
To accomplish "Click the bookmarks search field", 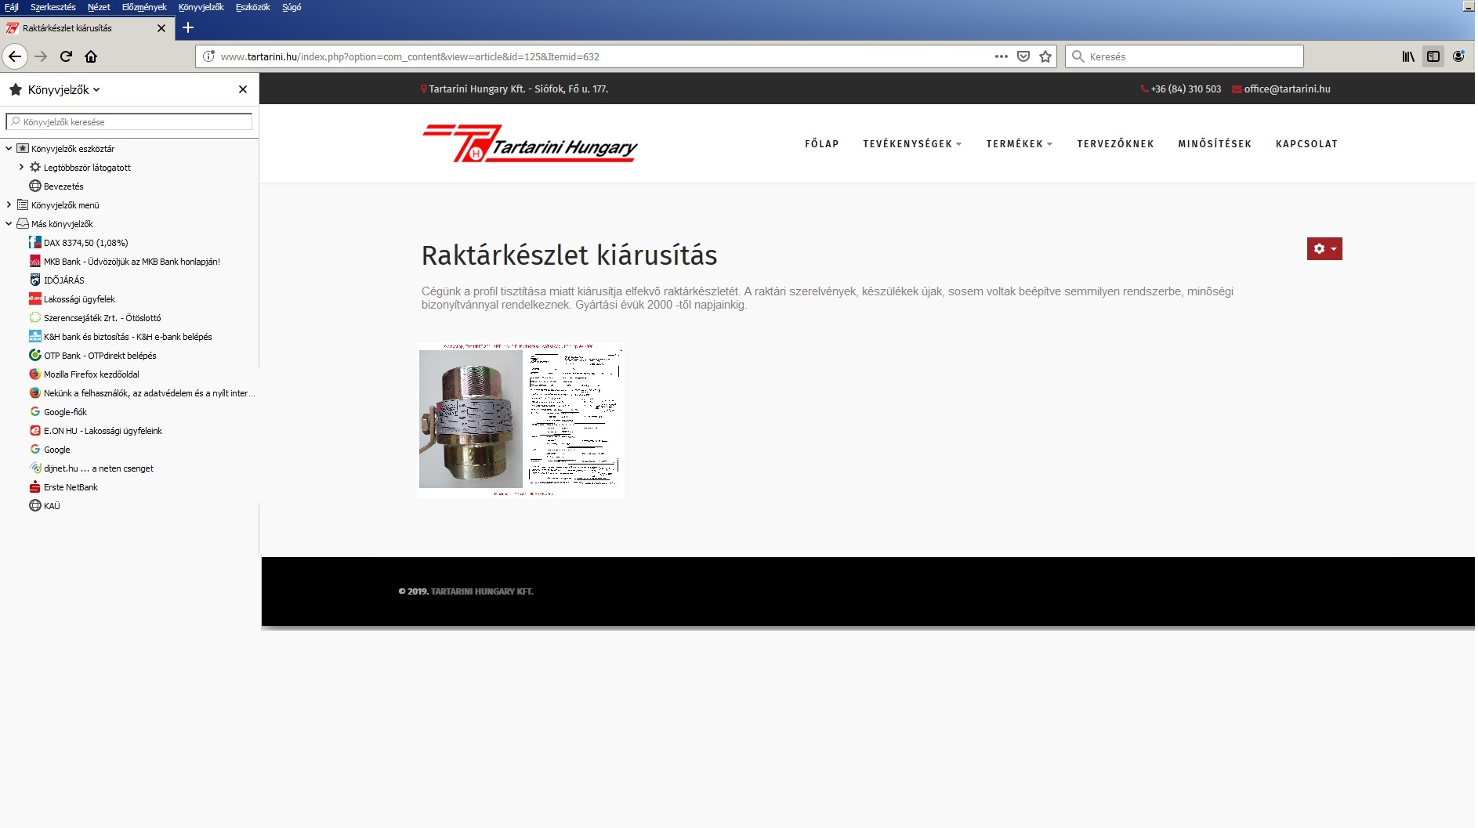I will (x=130, y=122).
